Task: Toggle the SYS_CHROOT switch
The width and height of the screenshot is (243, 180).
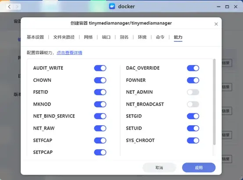Action: coord(193,141)
